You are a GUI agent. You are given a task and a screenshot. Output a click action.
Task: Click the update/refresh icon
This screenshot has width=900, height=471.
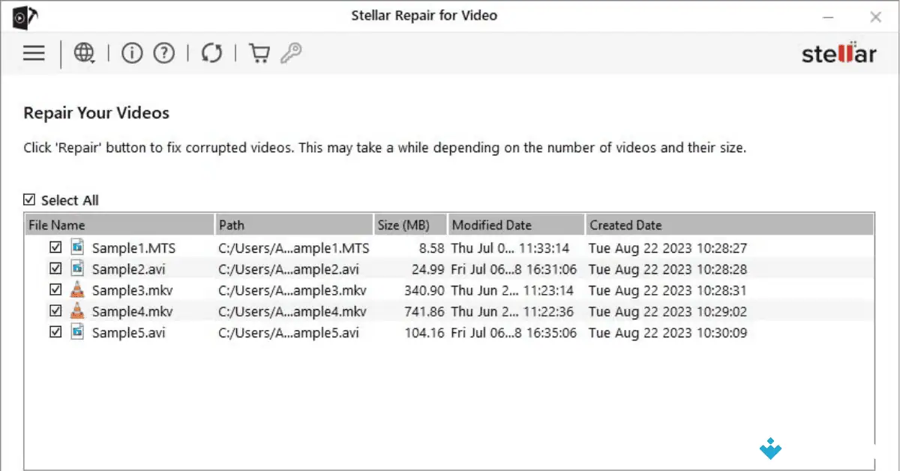pyautogui.click(x=211, y=53)
